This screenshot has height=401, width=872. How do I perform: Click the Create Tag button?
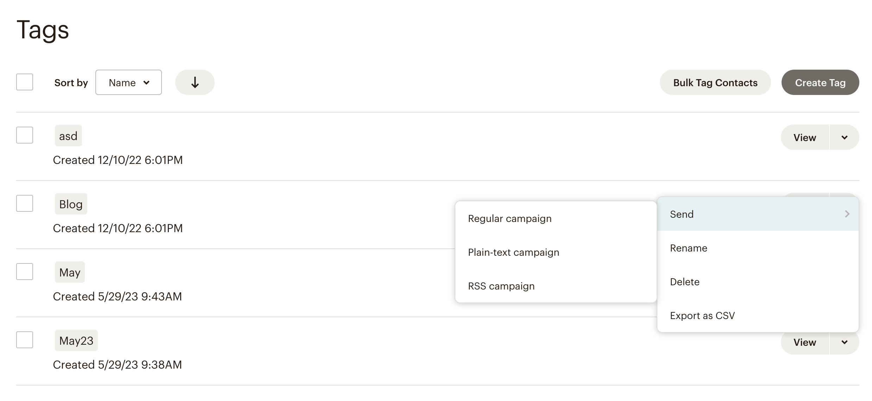(x=820, y=82)
